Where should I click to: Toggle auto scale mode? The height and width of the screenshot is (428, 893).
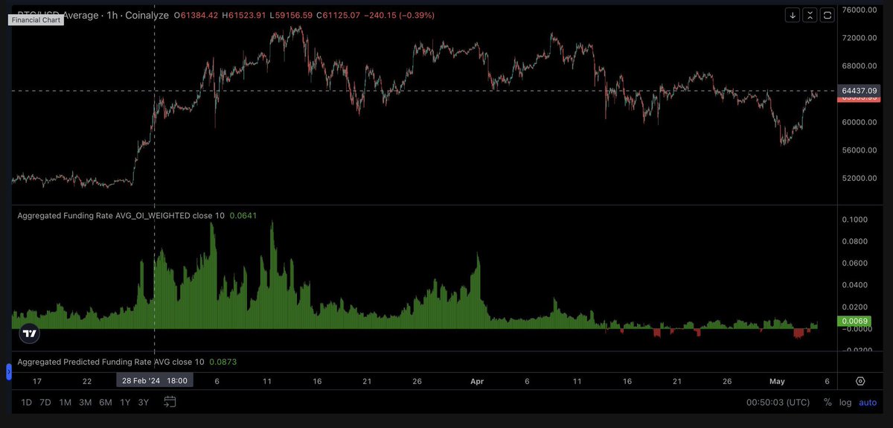868,403
